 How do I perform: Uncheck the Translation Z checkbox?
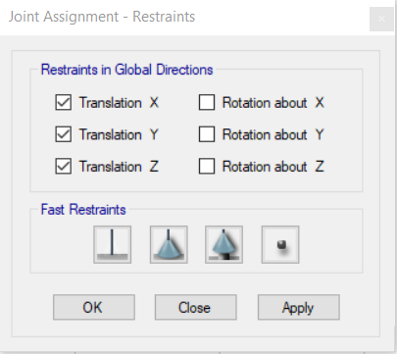(64, 166)
